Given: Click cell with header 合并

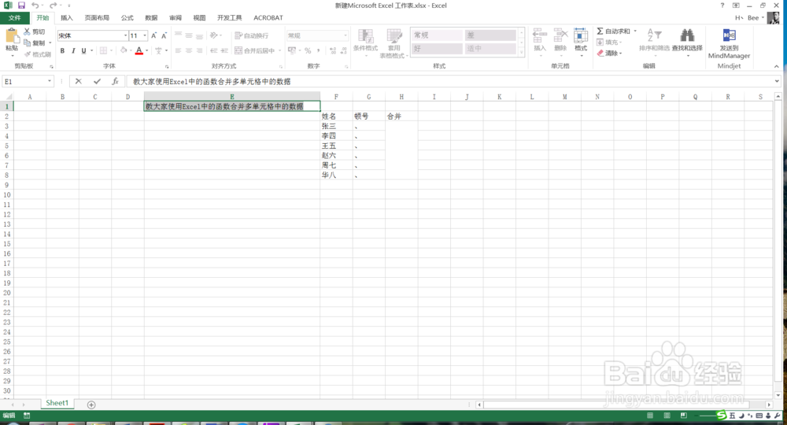Looking at the screenshot, I should click(x=401, y=116).
